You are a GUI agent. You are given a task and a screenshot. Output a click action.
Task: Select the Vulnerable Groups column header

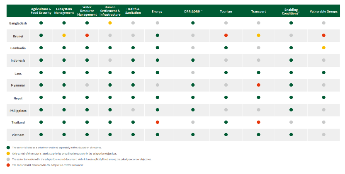pyautogui.click(x=323, y=12)
